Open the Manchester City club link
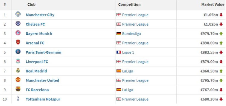Screen dimensions: 226x106 pyautogui.click(x=40, y=15)
